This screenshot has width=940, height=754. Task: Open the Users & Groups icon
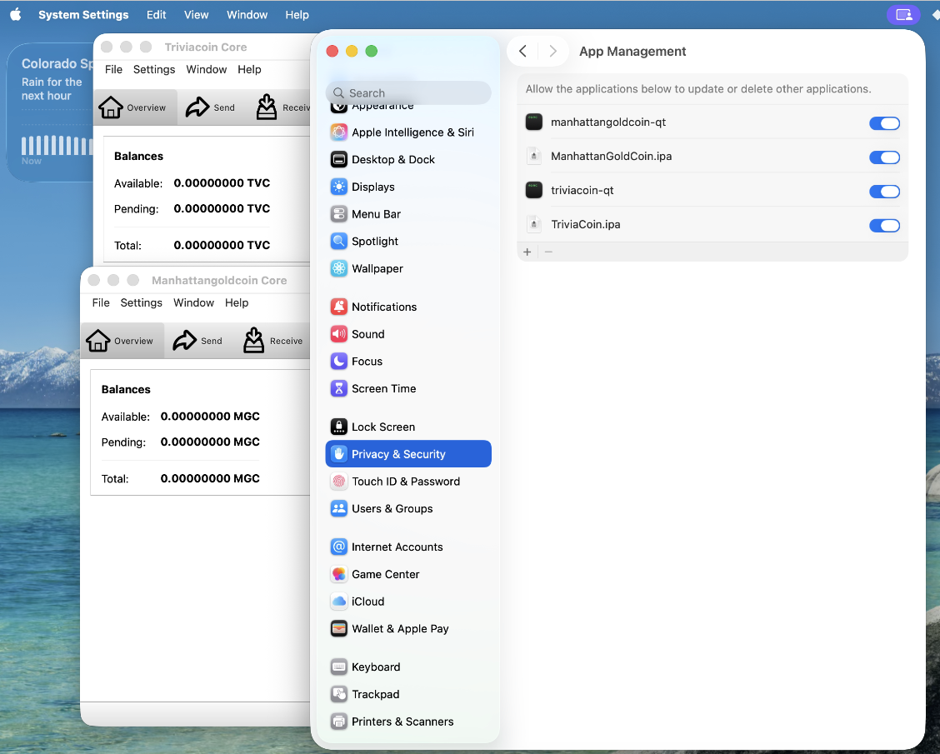click(x=338, y=508)
